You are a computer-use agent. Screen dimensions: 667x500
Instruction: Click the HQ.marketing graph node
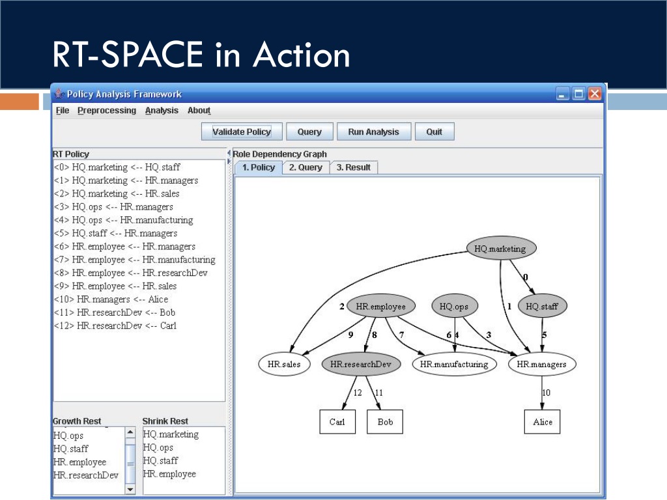pos(501,248)
